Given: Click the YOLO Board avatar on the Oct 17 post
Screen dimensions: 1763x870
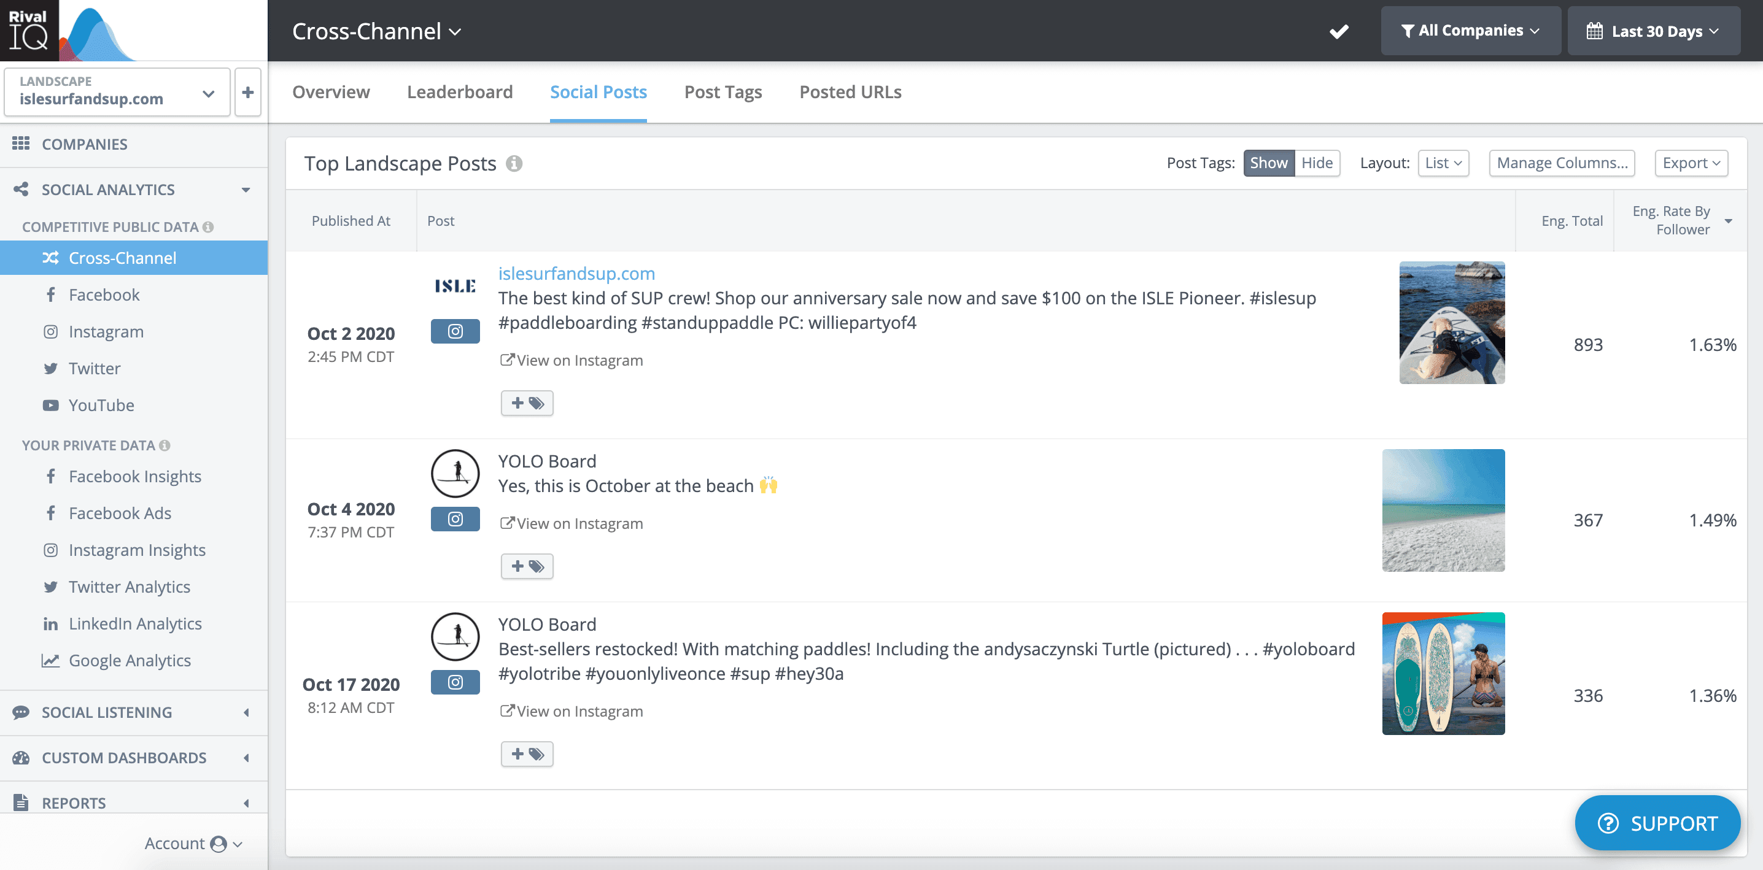Looking at the screenshot, I should pos(455,636).
